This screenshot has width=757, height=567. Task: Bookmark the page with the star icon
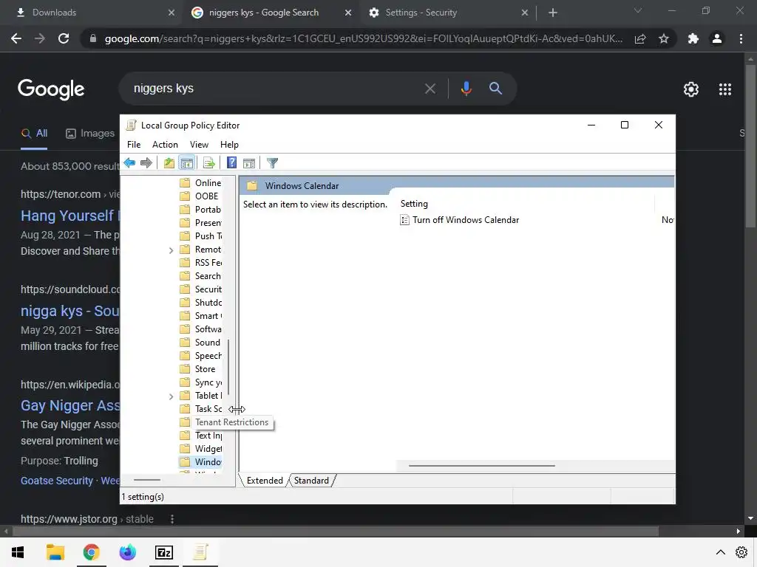(x=664, y=38)
